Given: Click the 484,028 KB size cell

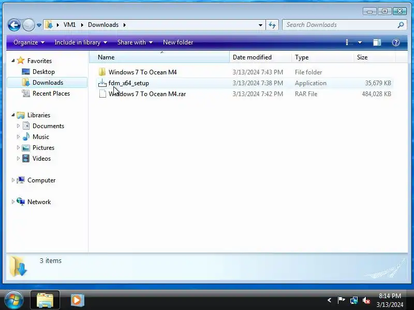Looking at the screenshot, I should pyautogui.click(x=377, y=94).
